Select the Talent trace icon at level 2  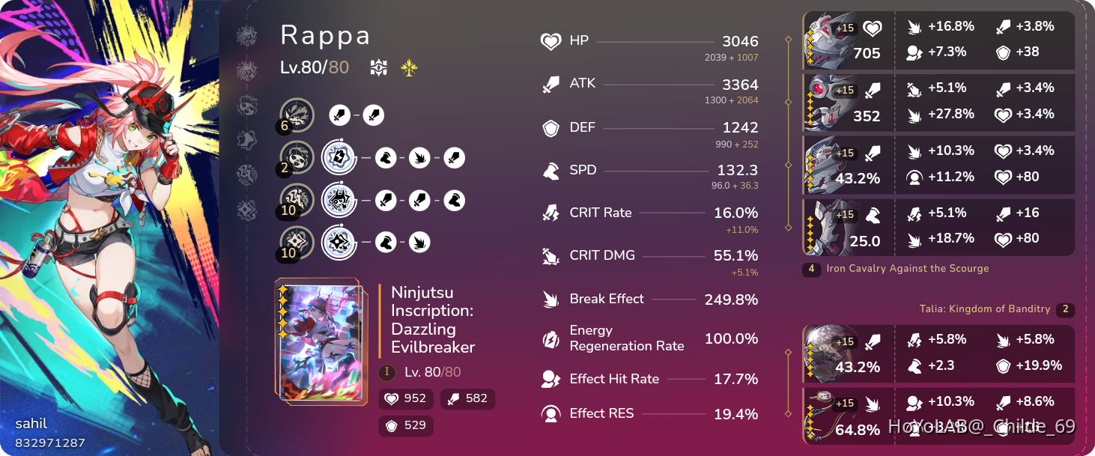click(296, 158)
